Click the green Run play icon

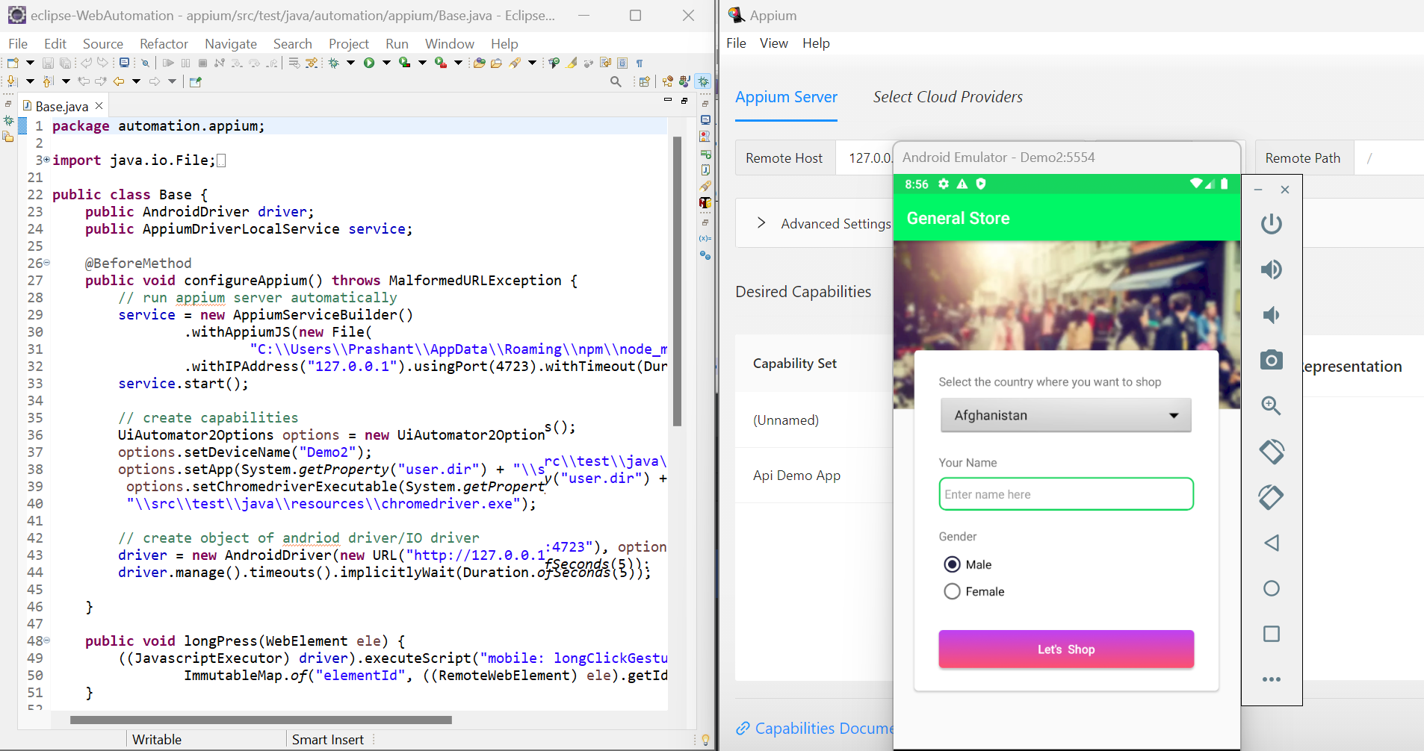pyautogui.click(x=369, y=63)
